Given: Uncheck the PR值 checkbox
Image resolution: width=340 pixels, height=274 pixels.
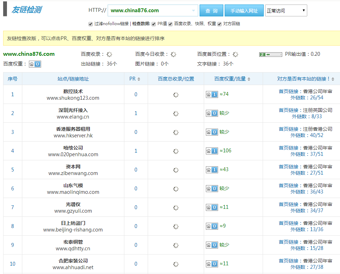Looking at the screenshot, I should 154,24.
